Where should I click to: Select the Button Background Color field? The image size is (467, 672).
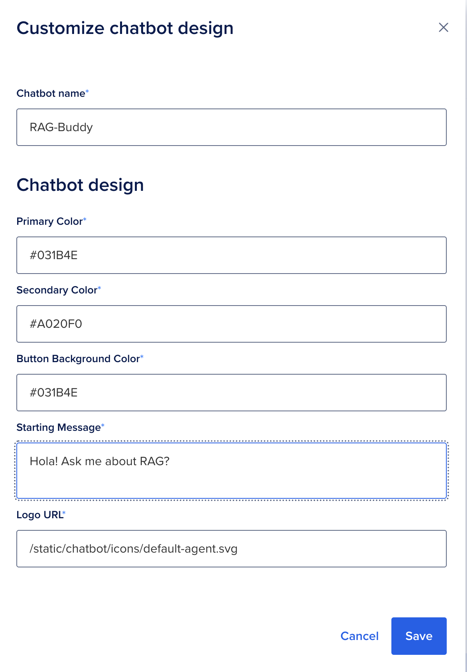[x=231, y=393]
